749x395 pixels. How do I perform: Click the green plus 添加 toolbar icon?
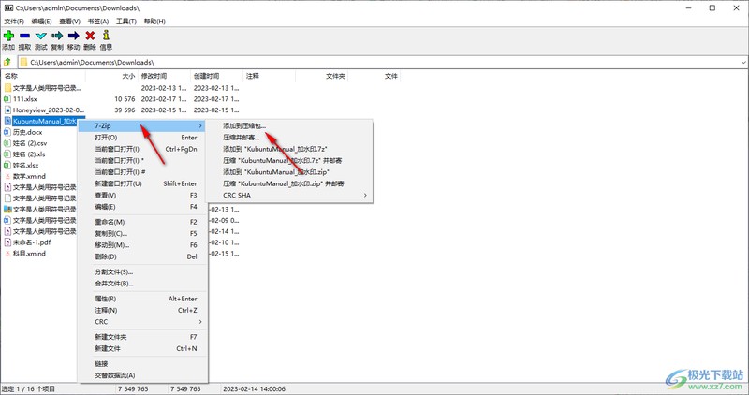click(8, 36)
